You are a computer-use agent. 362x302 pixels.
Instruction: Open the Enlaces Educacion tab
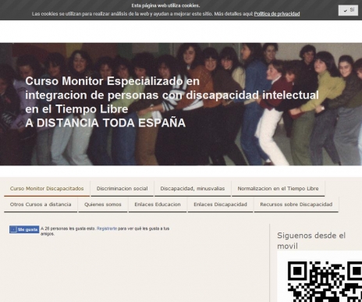pyautogui.click(x=158, y=204)
